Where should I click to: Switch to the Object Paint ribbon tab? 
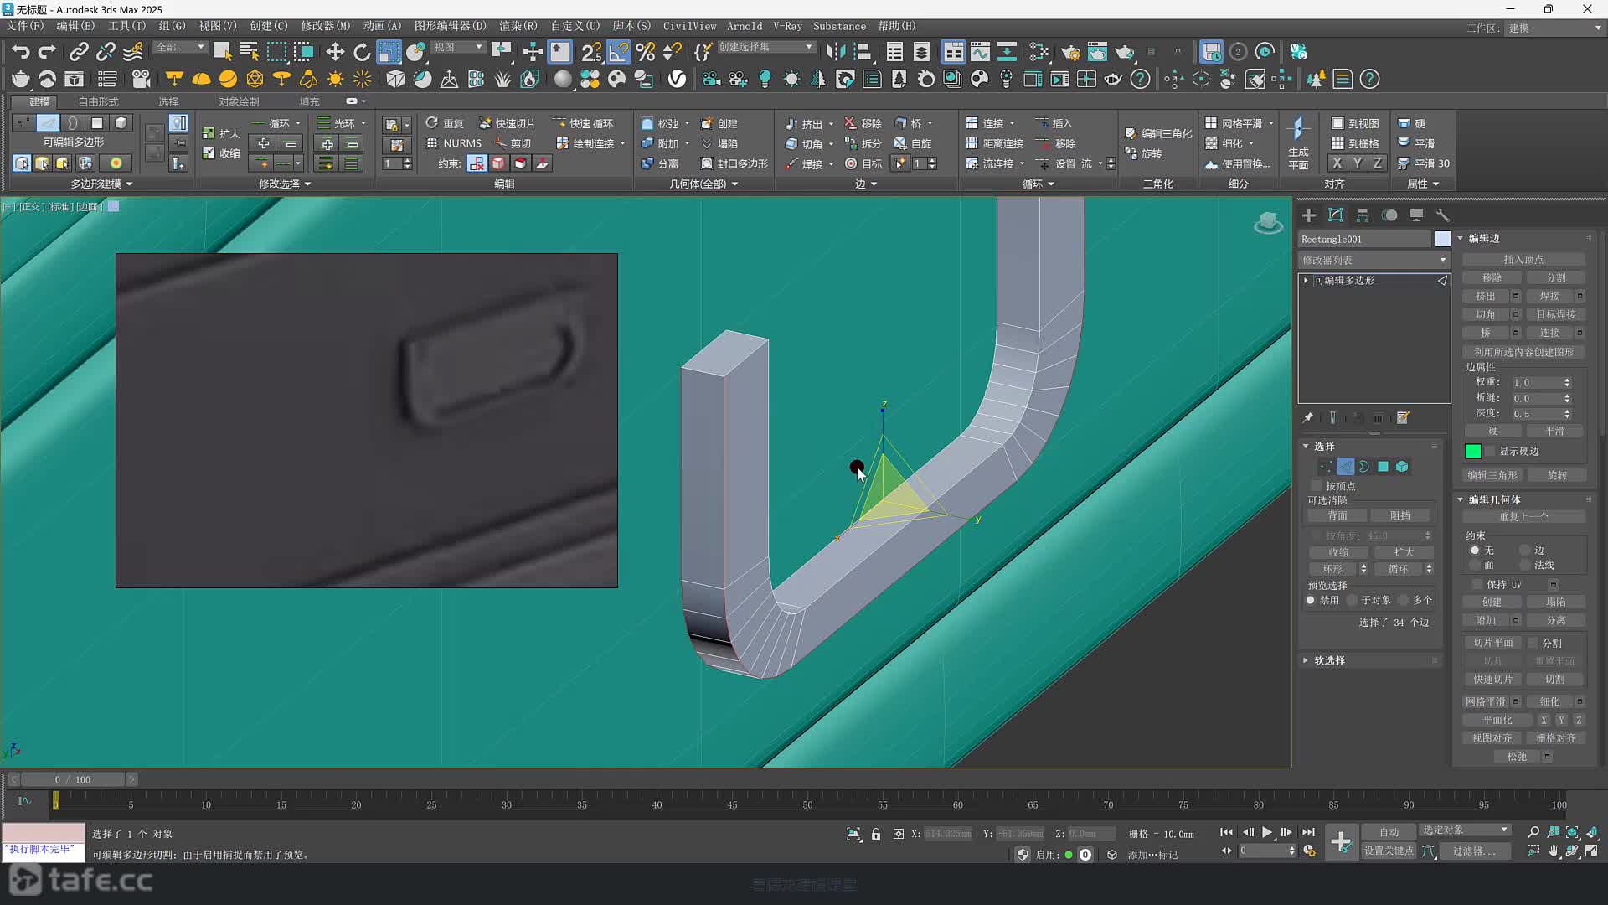tap(239, 101)
